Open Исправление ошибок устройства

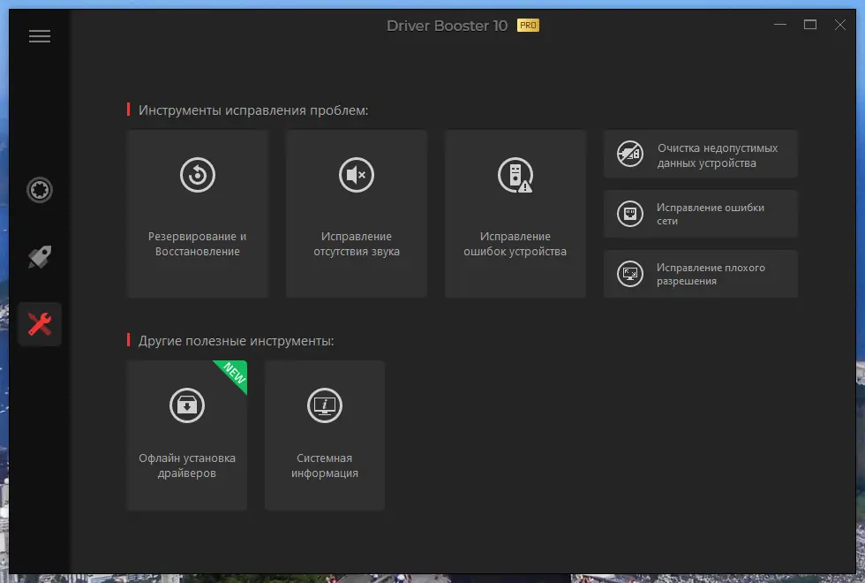[x=515, y=214]
